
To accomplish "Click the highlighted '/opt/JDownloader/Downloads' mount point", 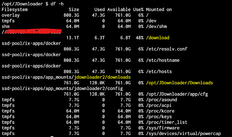I will click(180, 83).
